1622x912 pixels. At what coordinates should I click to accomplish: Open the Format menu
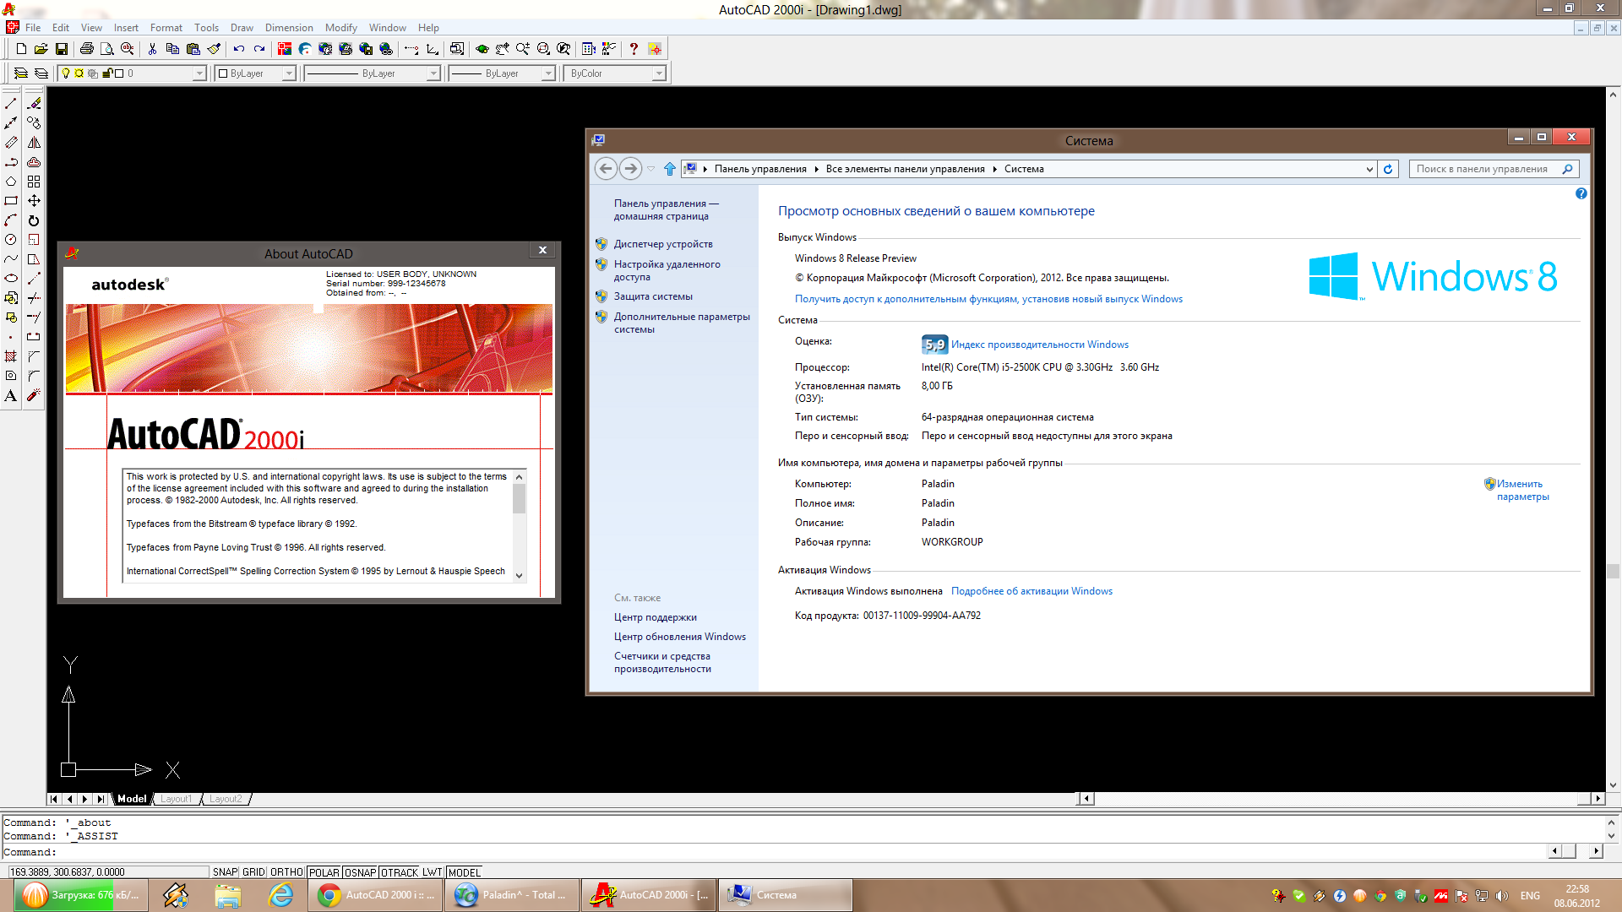point(166,28)
